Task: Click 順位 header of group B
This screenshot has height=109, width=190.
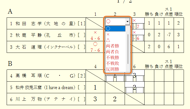Action: [x=178, y=66]
